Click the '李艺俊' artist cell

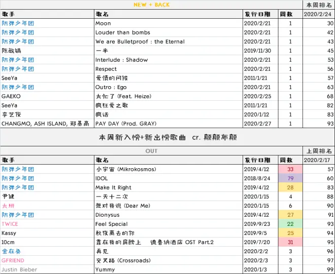[x=47, y=114]
